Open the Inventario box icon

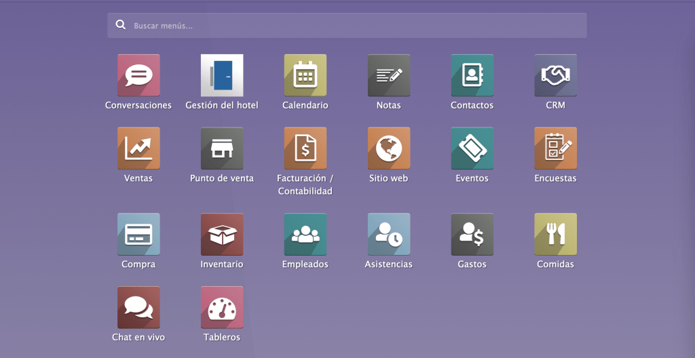pyautogui.click(x=222, y=235)
